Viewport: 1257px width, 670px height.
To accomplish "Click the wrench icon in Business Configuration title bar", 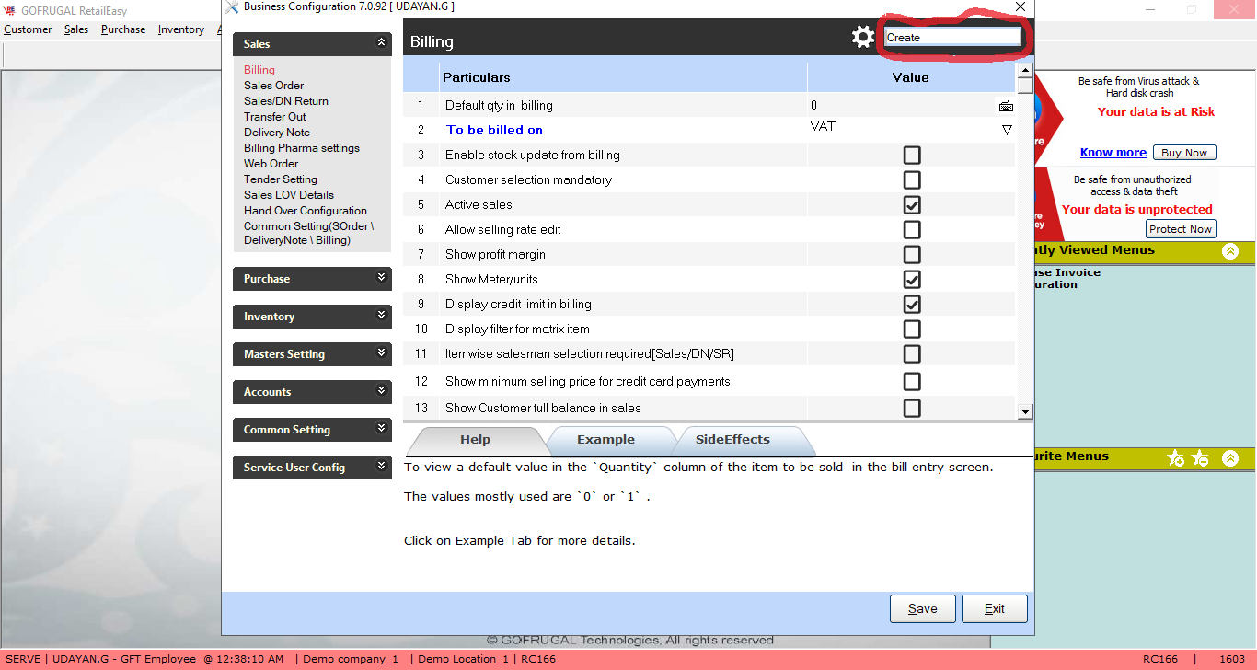I will 232,7.
